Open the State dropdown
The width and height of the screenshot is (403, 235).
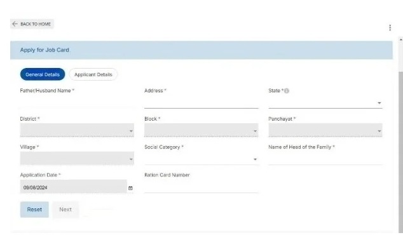click(325, 102)
